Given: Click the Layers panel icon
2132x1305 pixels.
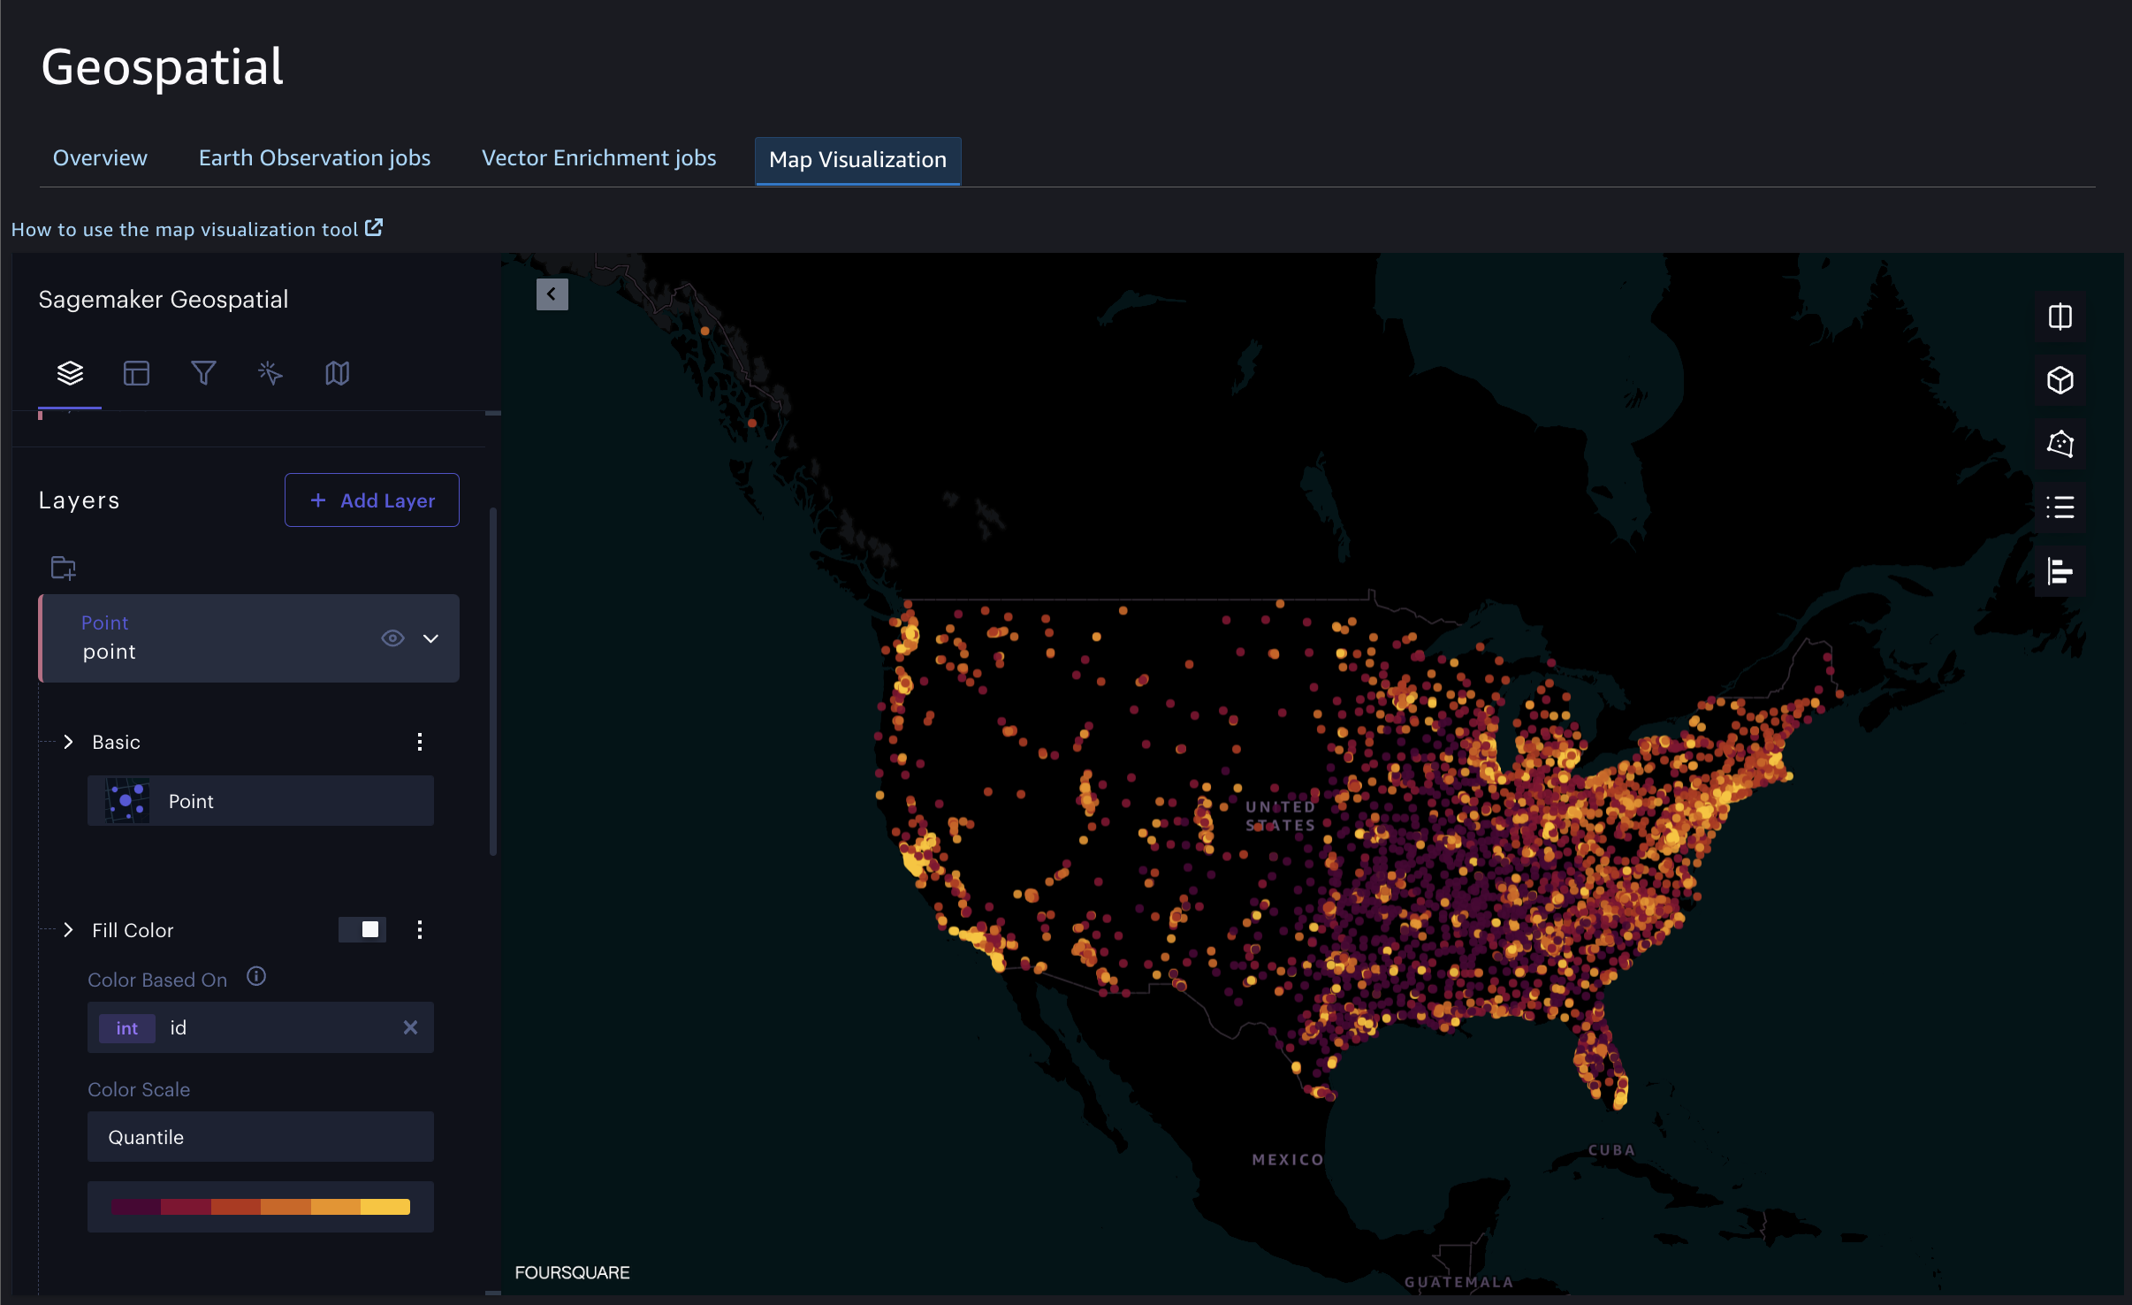Looking at the screenshot, I should pyautogui.click(x=72, y=373).
